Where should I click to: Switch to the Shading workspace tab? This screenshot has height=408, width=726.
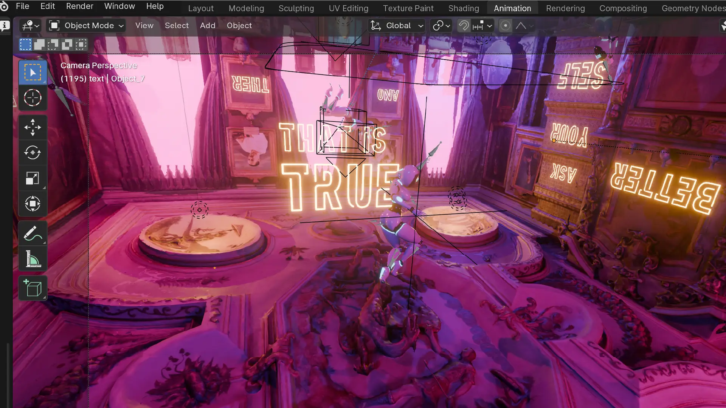pos(464,8)
